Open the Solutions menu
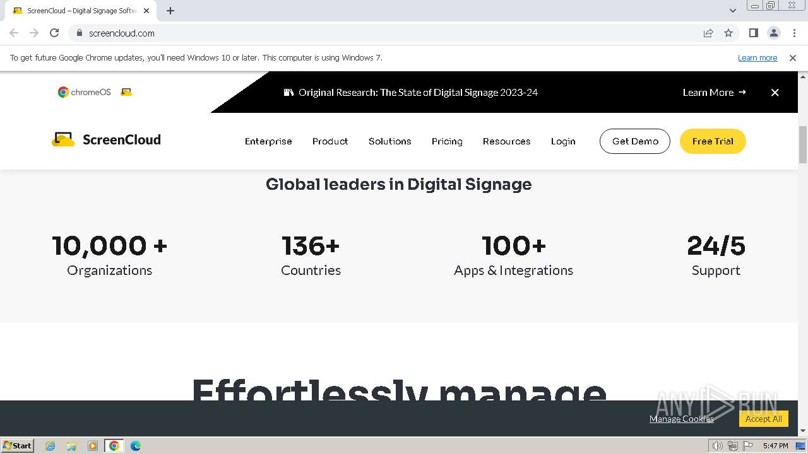Screen dimensions: 808x454 point(390,141)
